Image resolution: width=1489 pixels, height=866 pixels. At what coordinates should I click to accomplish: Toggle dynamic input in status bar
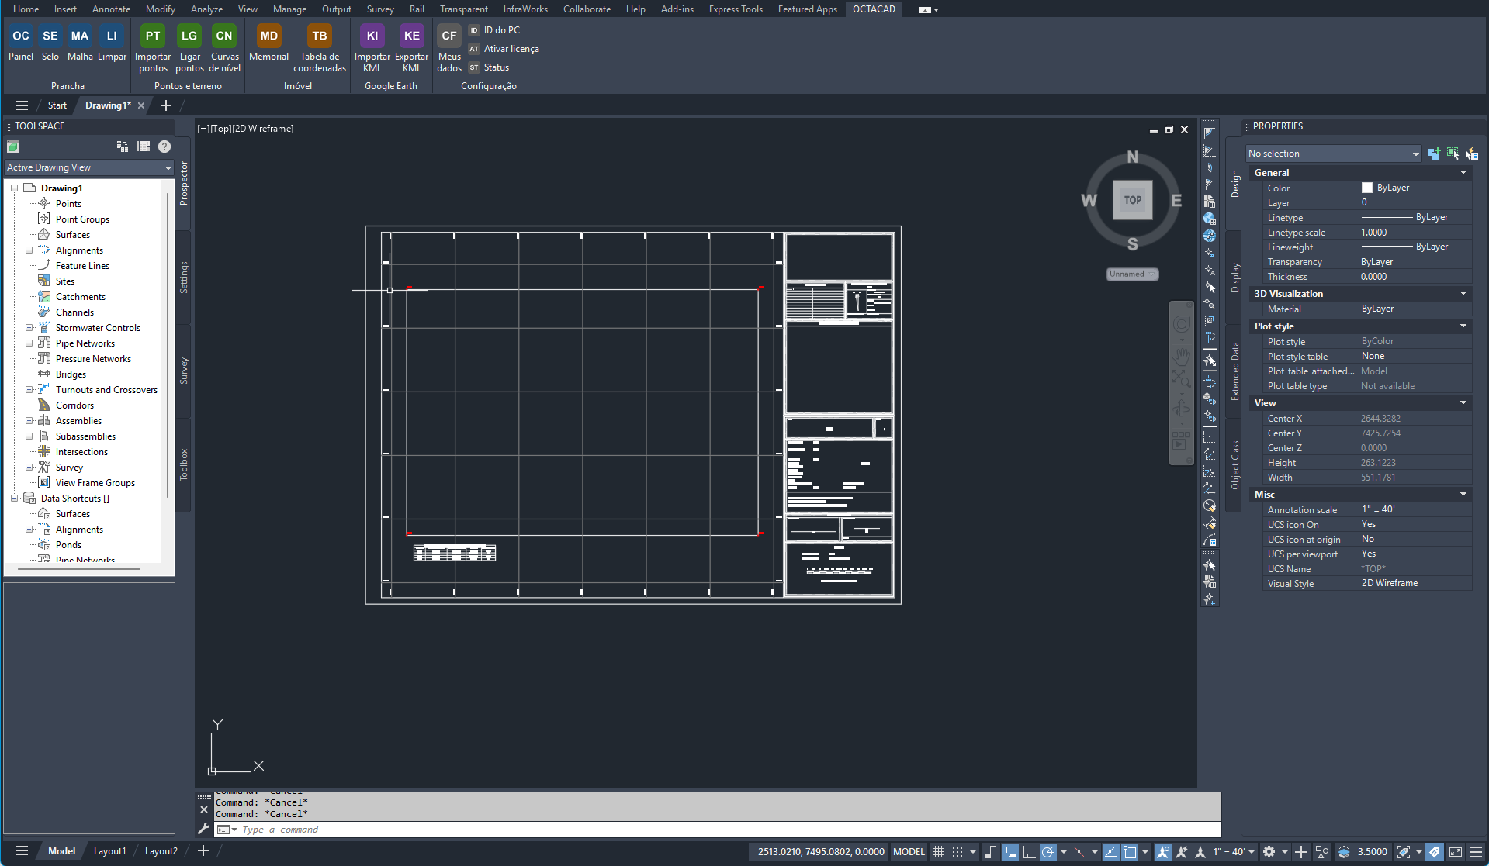click(x=1009, y=851)
